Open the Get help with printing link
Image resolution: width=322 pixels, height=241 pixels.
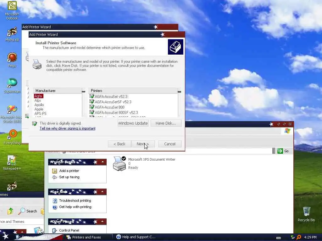pos(75,207)
